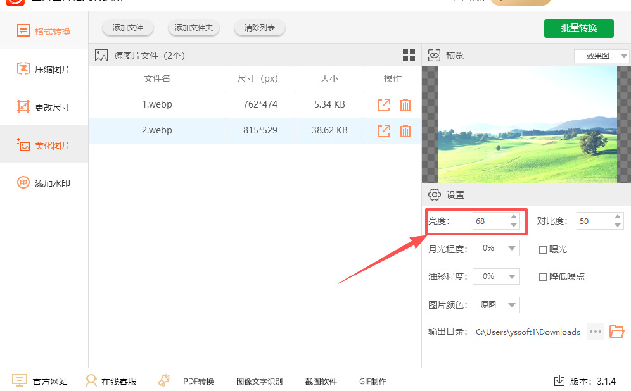Click the 对比度 value input field
Image resolution: width=631 pixels, height=391 pixels.
(x=594, y=221)
